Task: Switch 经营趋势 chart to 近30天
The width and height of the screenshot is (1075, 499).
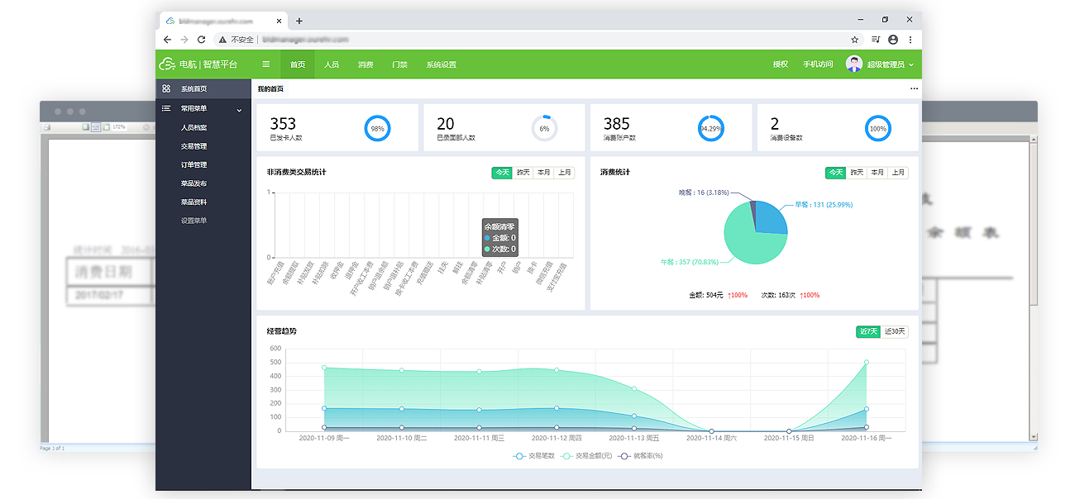Action: click(x=896, y=331)
